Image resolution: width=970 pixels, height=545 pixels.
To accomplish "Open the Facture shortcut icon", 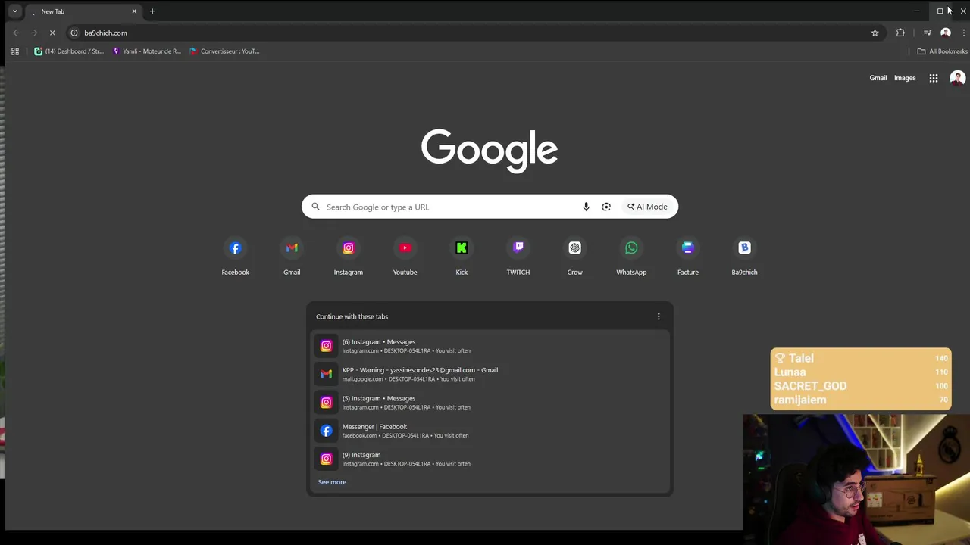I will (x=688, y=248).
